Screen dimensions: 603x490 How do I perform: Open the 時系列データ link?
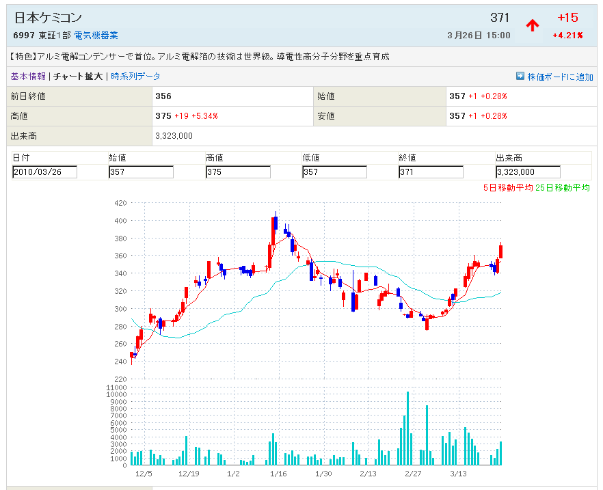[x=135, y=76]
